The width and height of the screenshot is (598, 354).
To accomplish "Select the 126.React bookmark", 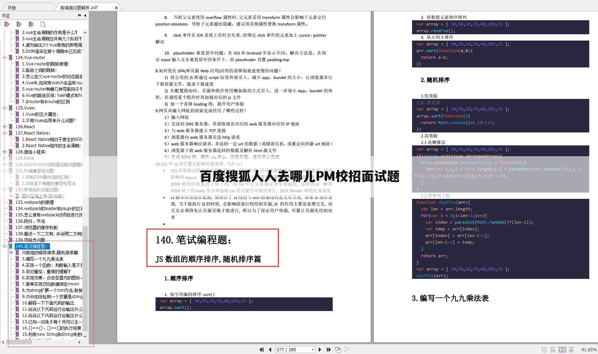I will tap(25, 127).
